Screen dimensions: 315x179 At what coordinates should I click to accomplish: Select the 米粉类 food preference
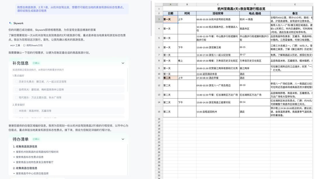(x=17, y=110)
